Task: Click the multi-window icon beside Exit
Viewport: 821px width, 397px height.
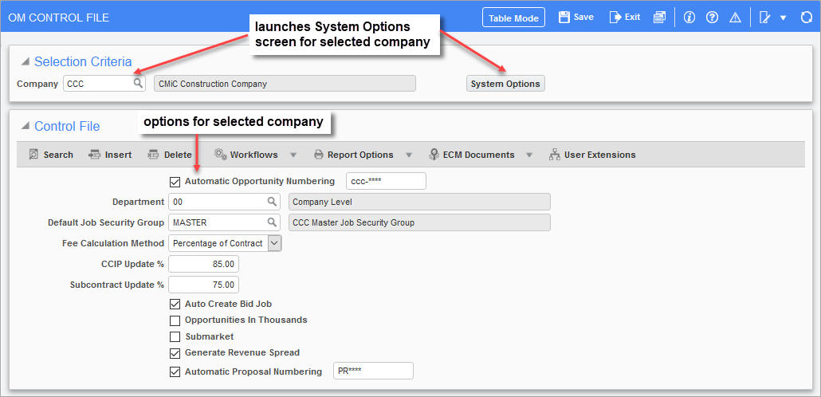Action: point(659,18)
